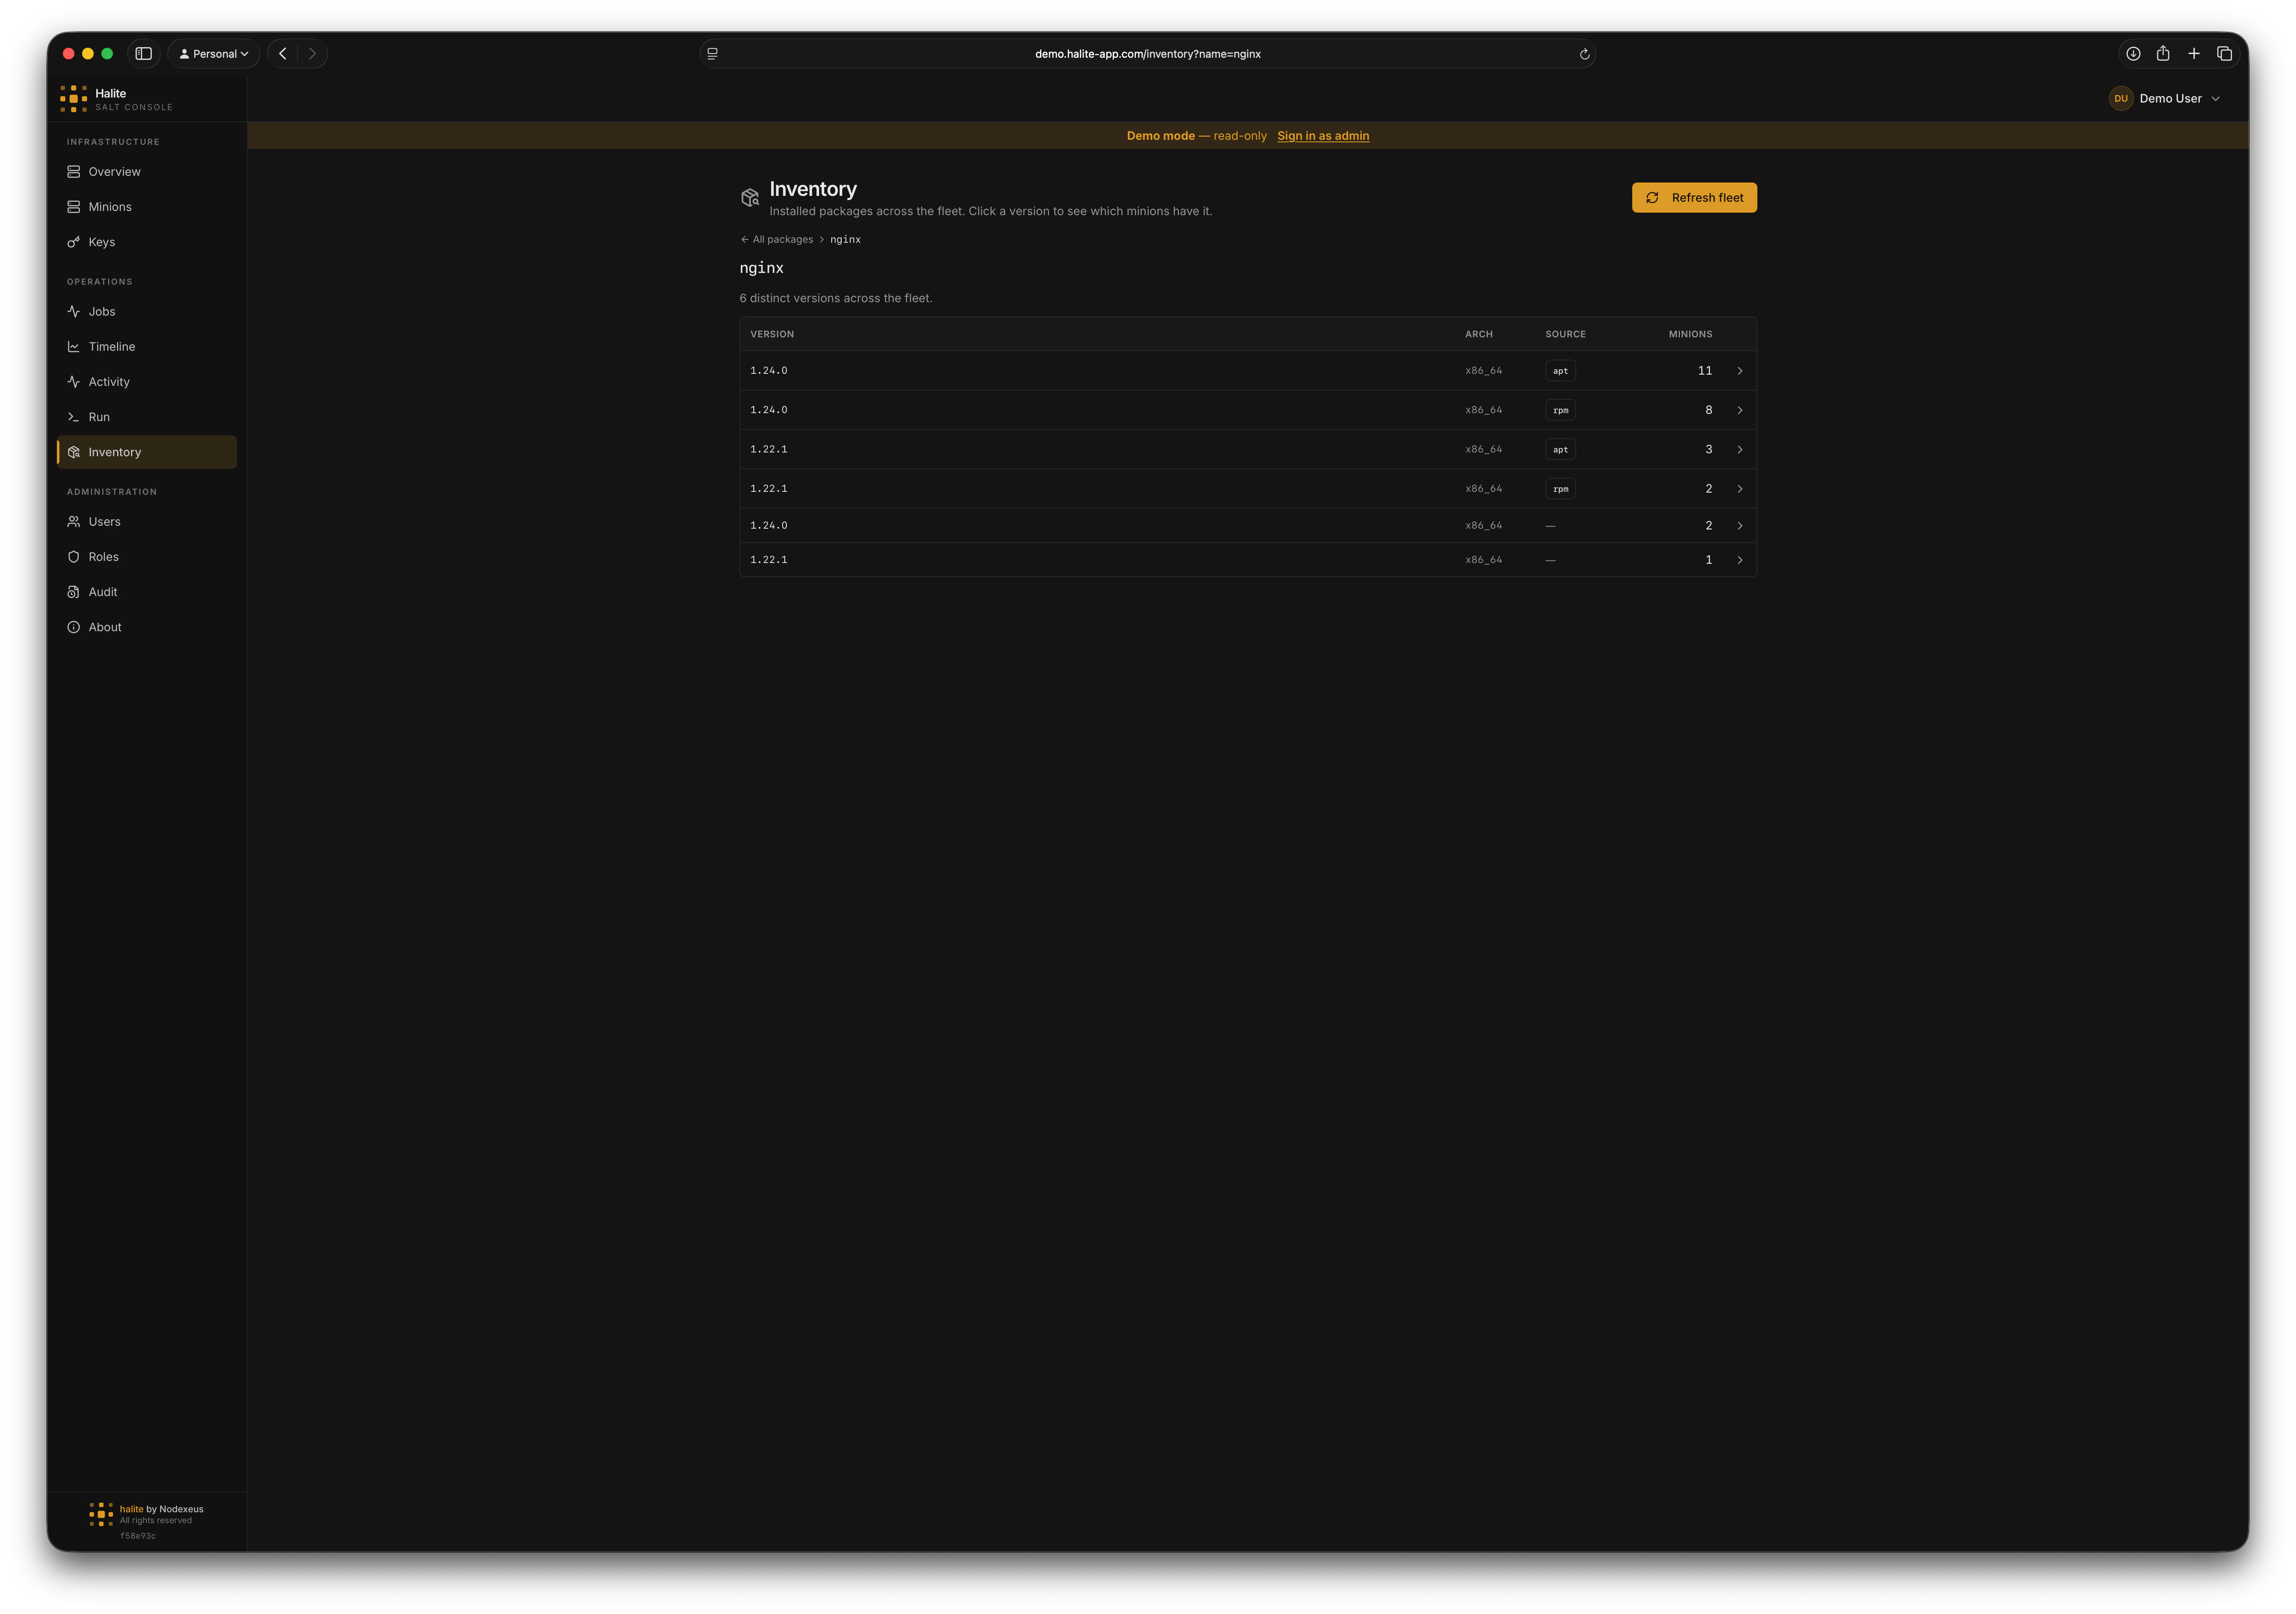
Task: Go to the Timeline menu item
Action: click(x=147, y=347)
